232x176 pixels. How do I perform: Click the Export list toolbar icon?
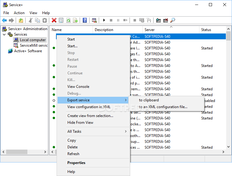[x=75, y=20]
